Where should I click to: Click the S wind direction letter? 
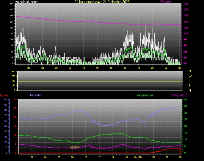pos(190,81)
